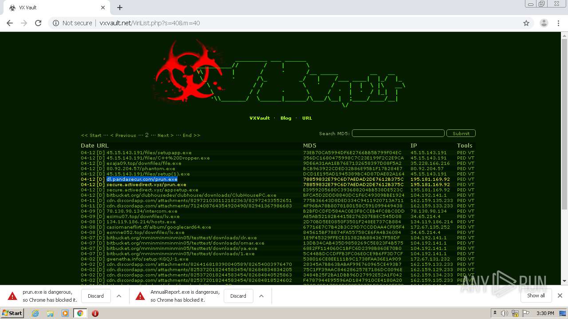Click the network tray icon

coord(515,313)
